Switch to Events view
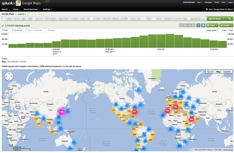This screenshot has height=153, width=234. pyautogui.click(x=23, y=62)
